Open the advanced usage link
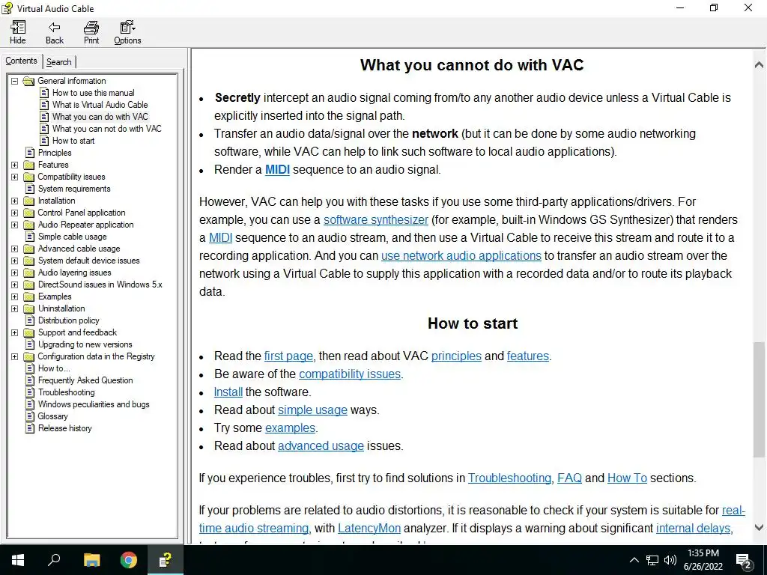Screen dimensions: 767x575 (321, 446)
